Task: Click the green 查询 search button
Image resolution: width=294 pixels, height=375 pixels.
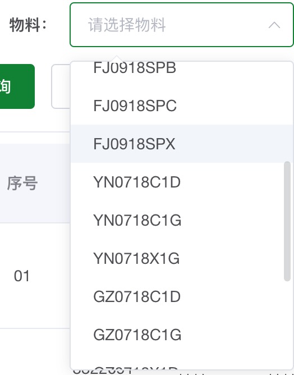Action: pos(16,86)
